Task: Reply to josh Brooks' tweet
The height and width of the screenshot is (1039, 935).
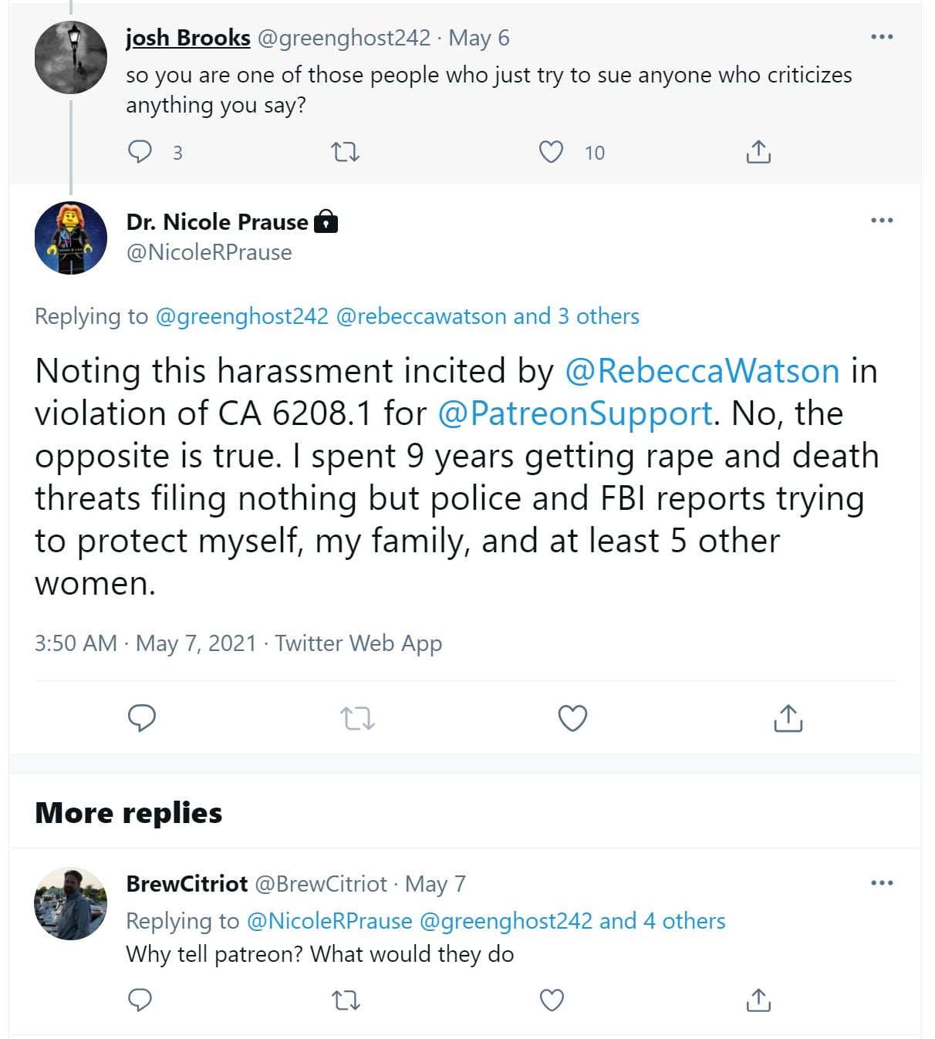Action: [x=140, y=152]
